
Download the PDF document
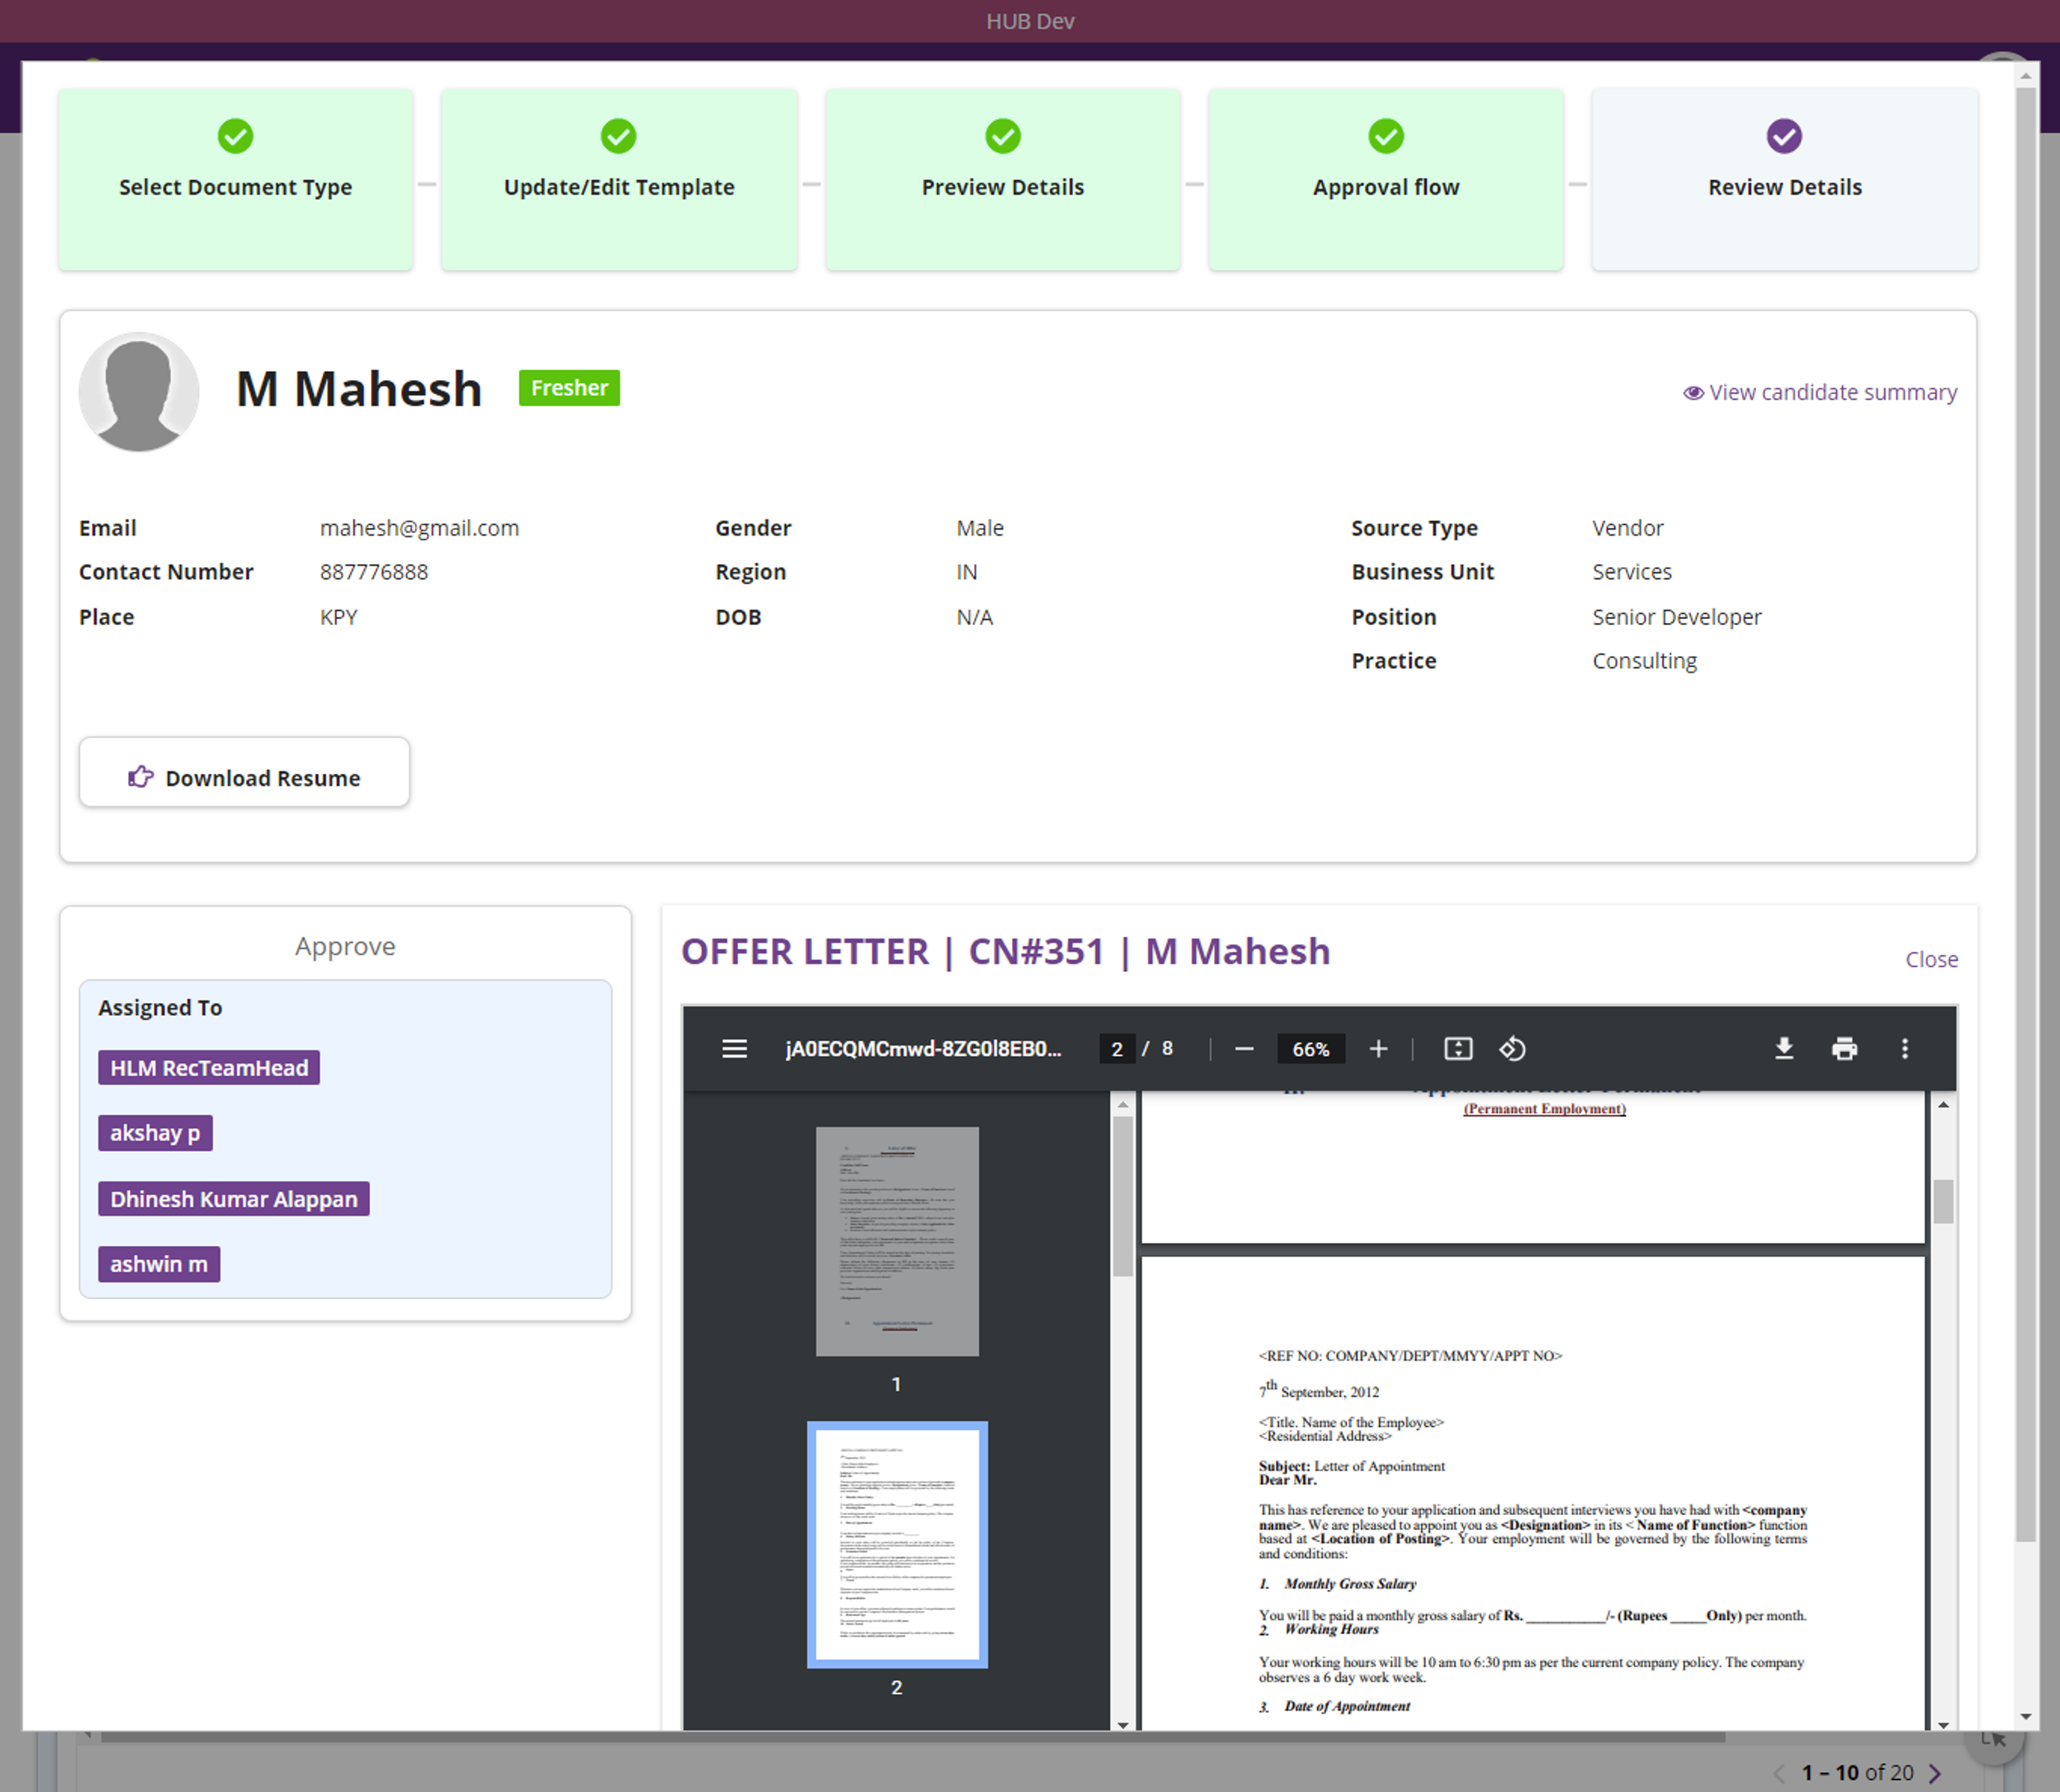click(x=1784, y=1049)
